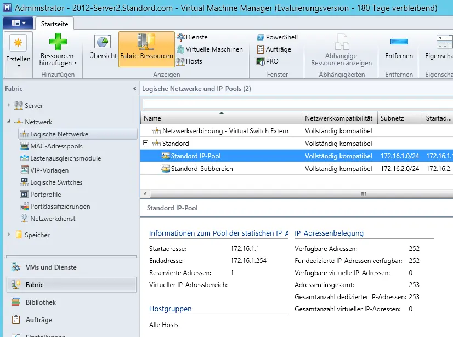Screen dimensions: 453x337
Task: Show Dienste in the ribbon
Action: pyautogui.click(x=192, y=37)
